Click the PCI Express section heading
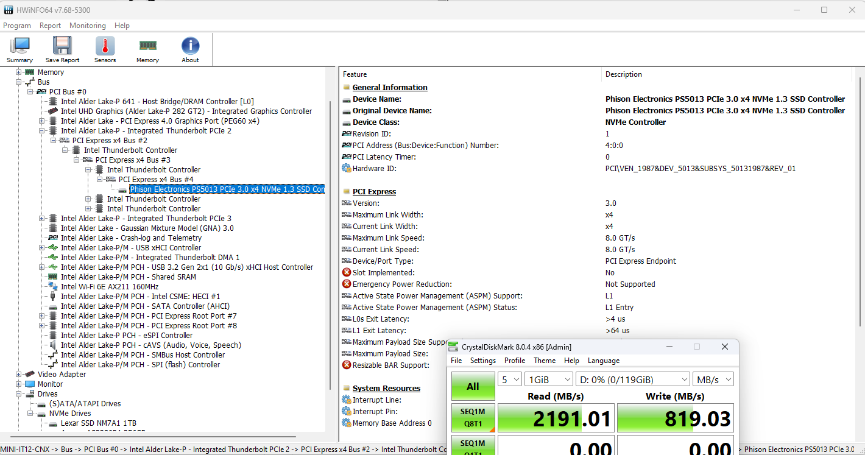The width and height of the screenshot is (865, 455). [374, 192]
